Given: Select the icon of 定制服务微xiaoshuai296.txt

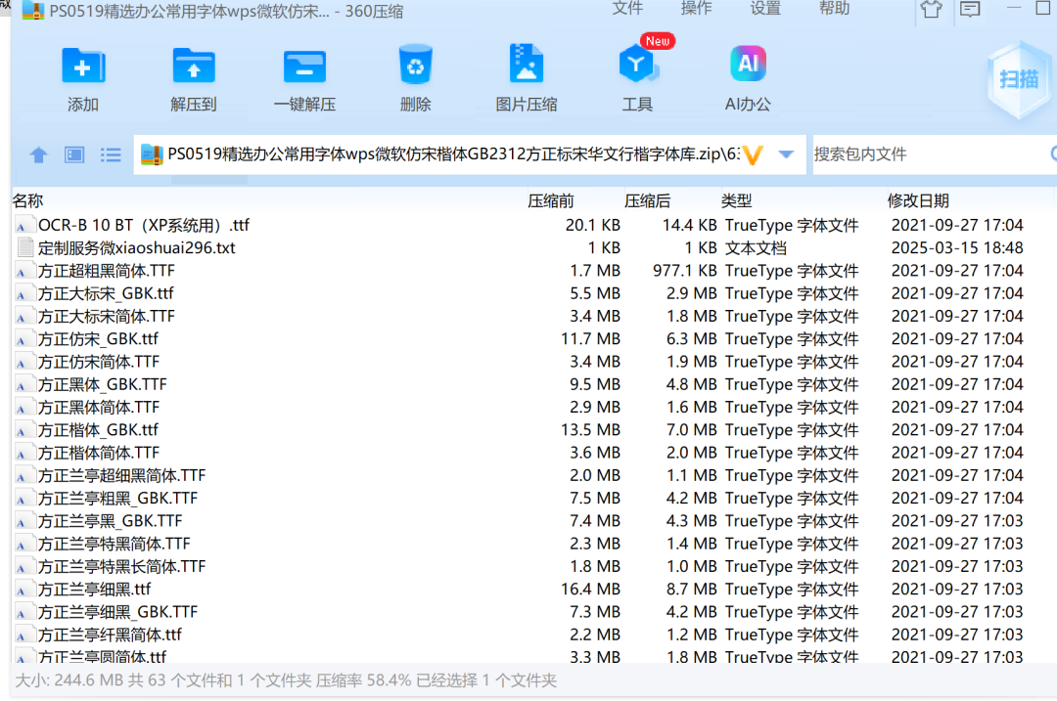Looking at the screenshot, I should (x=24, y=247).
